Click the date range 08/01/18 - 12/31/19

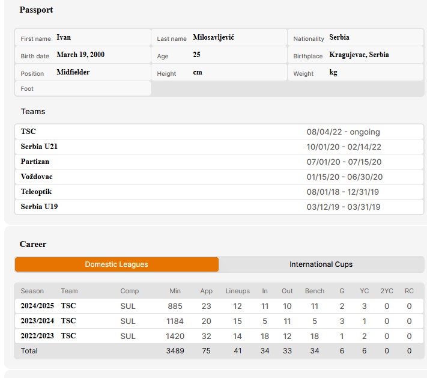(x=342, y=192)
